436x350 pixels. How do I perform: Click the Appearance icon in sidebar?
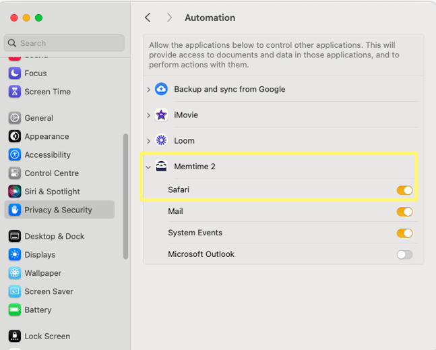coord(14,136)
